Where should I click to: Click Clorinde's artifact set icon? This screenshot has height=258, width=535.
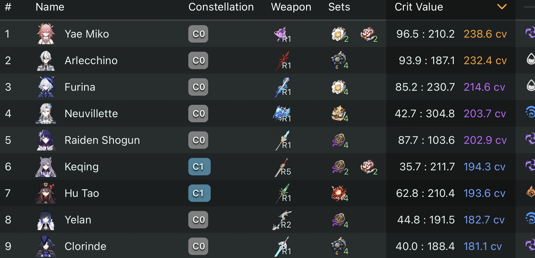pos(339,246)
